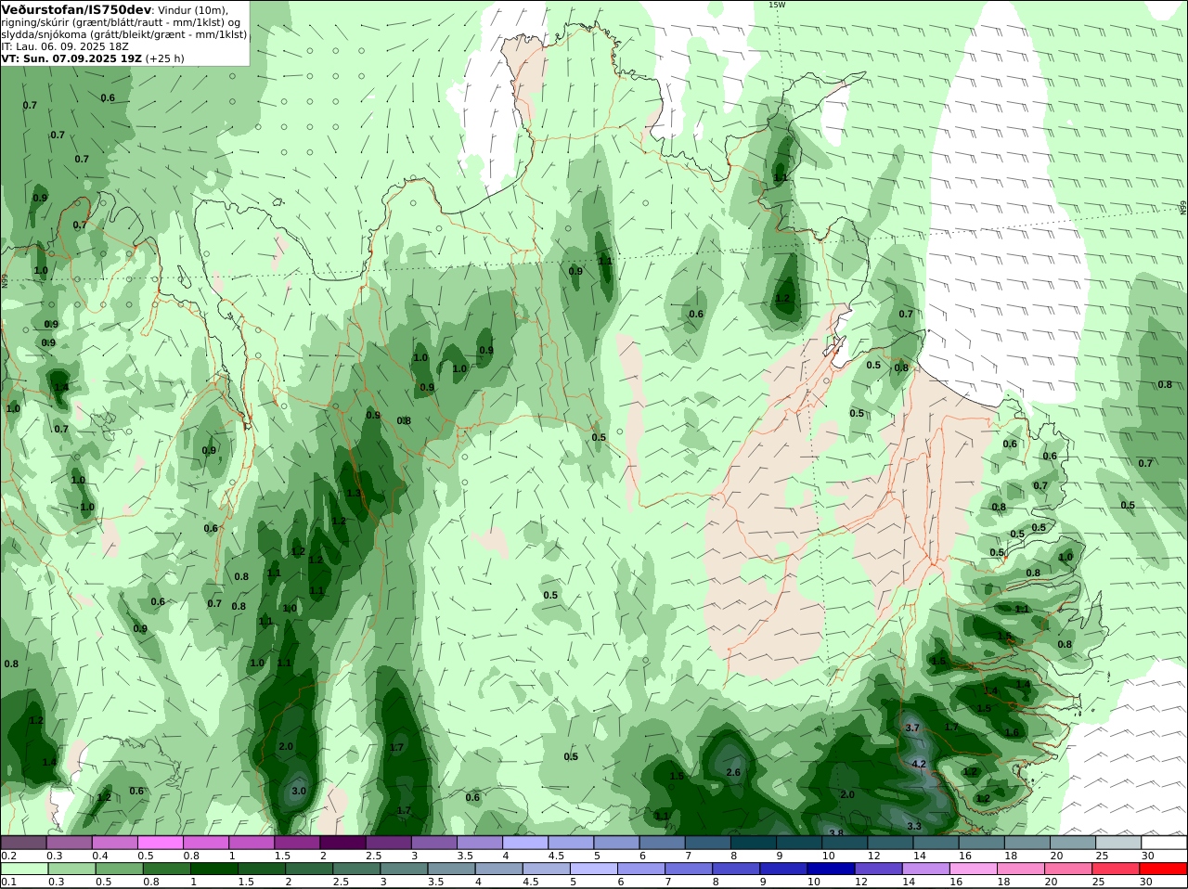Click the IT: Lau. 06. 09. 2025 18Z line
The image size is (1188, 889).
pos(65,45)
